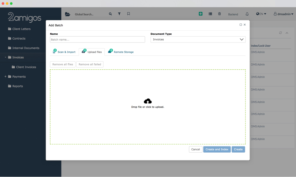296x177 pixels.
Task: Click the Create and Index button
Action: point(217,150)
